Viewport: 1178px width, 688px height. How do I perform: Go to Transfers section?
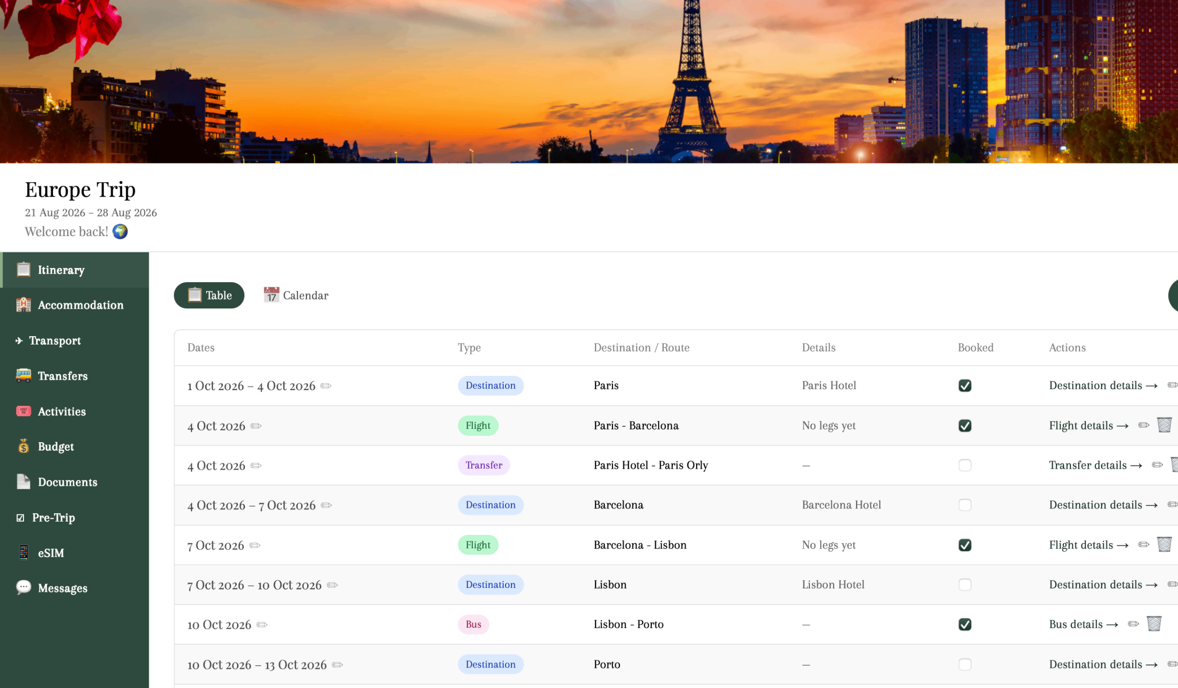pos(75,376)
